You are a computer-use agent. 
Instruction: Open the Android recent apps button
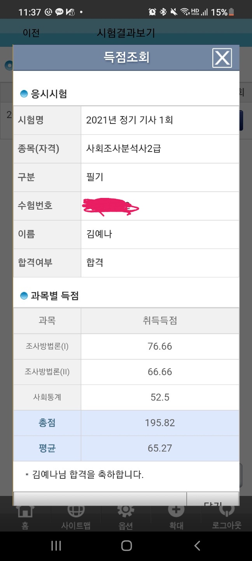click(56, 546)
